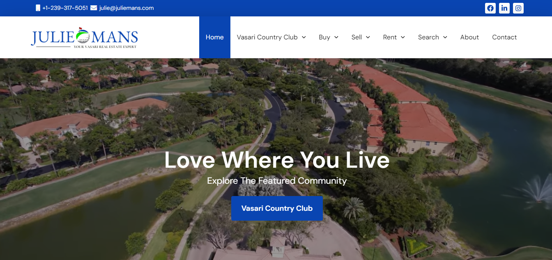Image resolution: width=552 pixels, height=260 pixels.
Task: Click the blue Vasari Country Club button
Action: coord(277,208)
